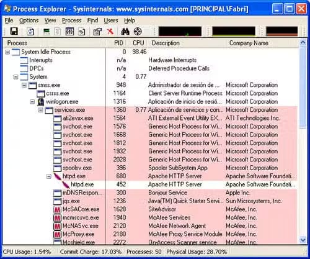Click the 'Commit Charge: 17.03%' status entry

[x=91, y=252]
